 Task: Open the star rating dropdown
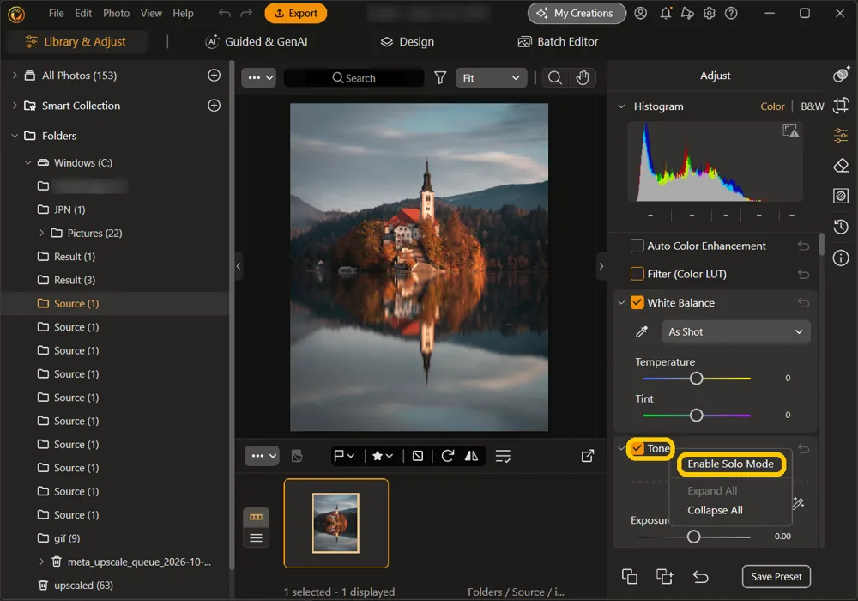click(x=382, y=456)
